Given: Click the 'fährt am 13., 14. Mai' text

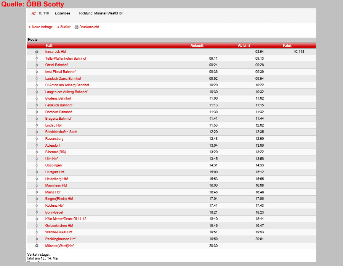Looking at the screenshot, I should [43, 258].
